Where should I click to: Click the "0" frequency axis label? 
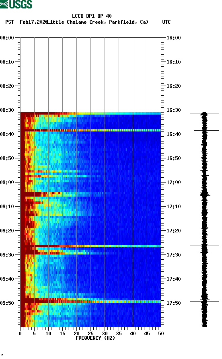[20, 334]
